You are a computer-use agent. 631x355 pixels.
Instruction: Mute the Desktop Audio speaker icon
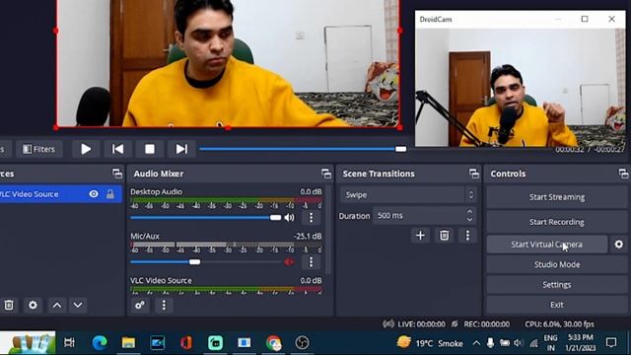[x=289, y=218]
